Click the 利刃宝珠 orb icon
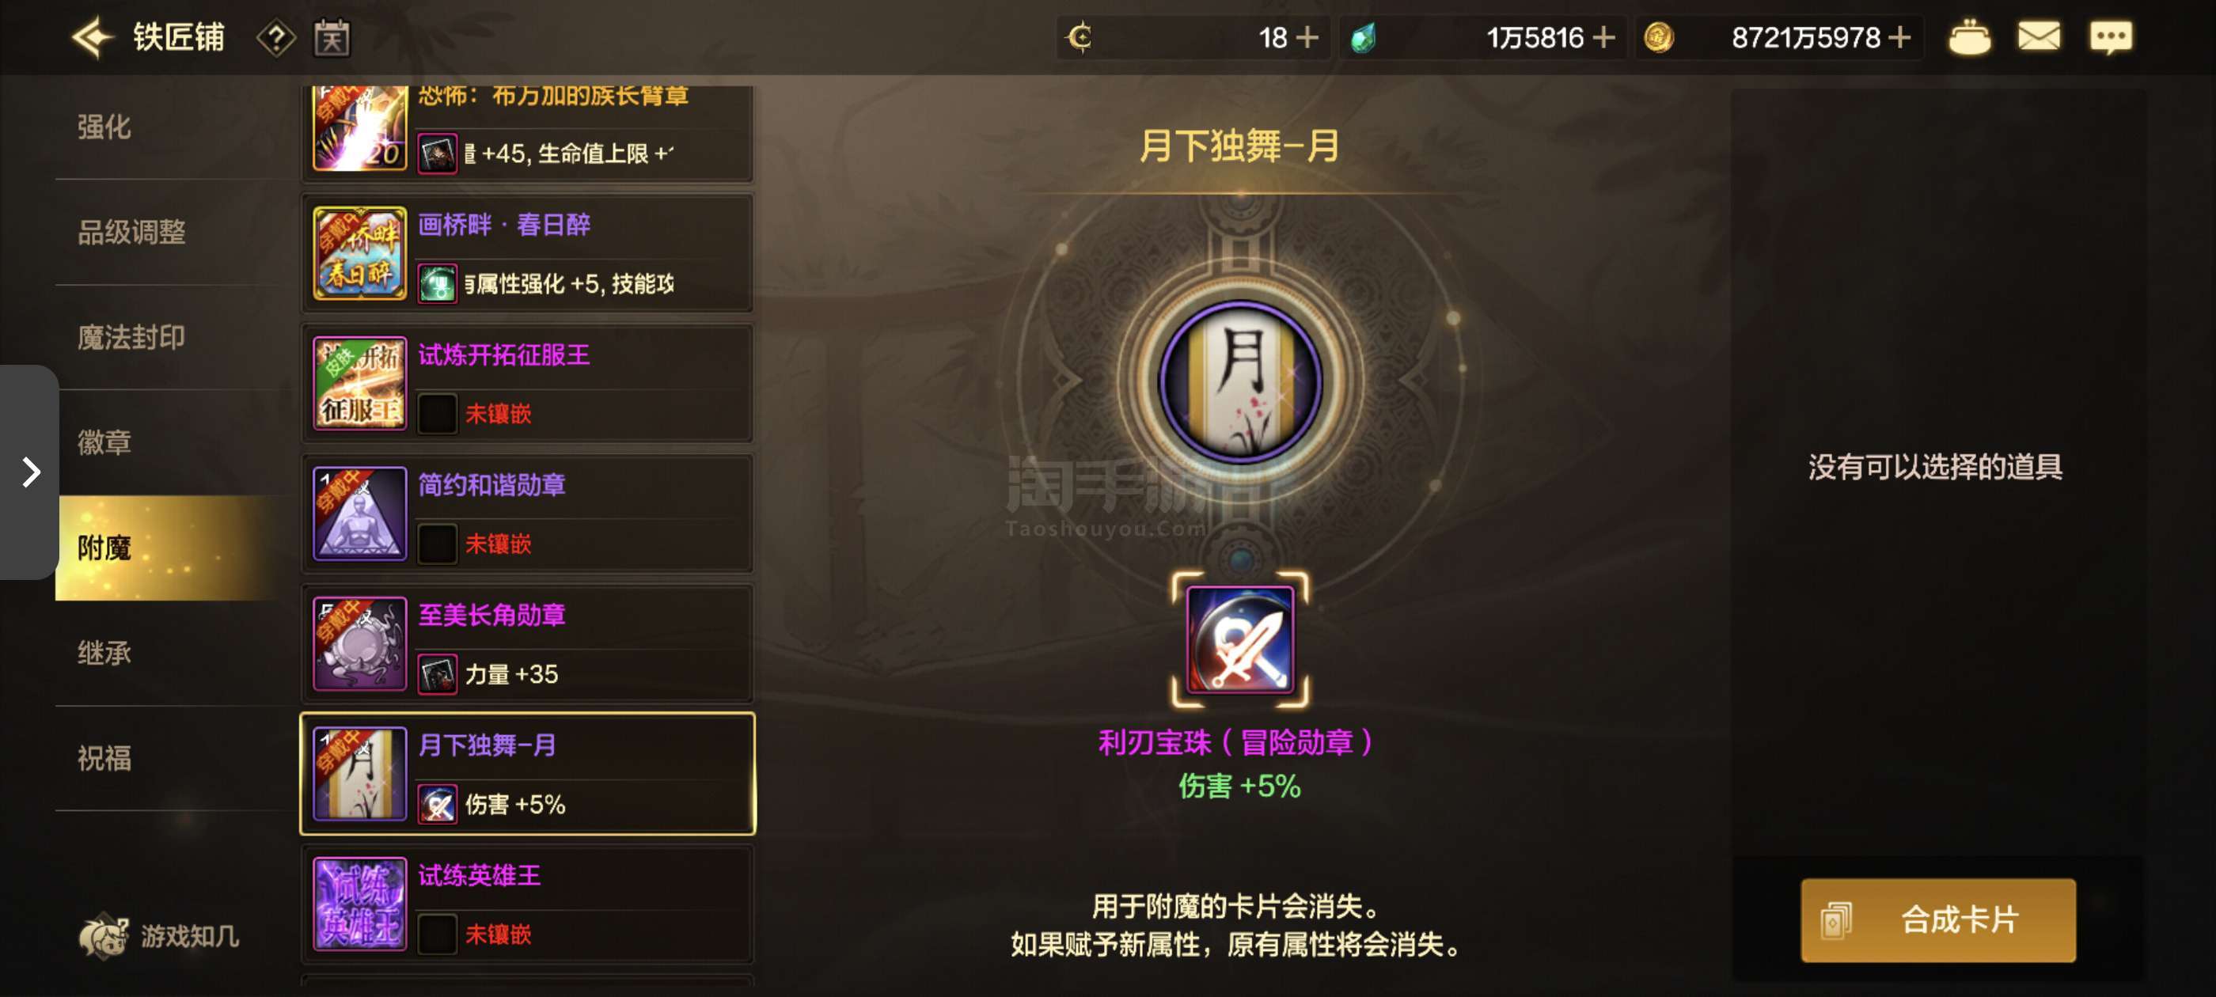The image size is (2216, 997). tap(1239, 639)
